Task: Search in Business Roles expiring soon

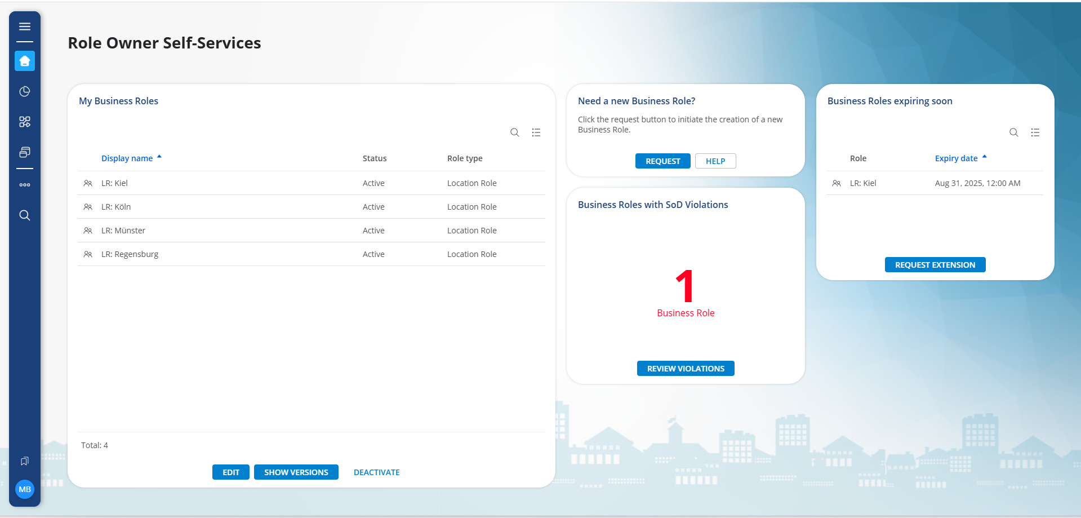Action: (x=1013, y=132)
